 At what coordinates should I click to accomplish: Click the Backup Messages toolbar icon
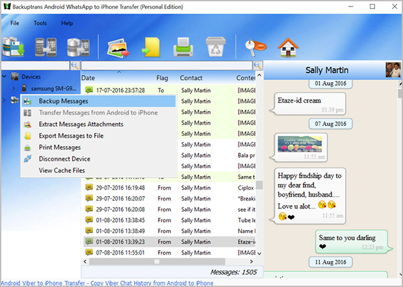click(14, 48)
